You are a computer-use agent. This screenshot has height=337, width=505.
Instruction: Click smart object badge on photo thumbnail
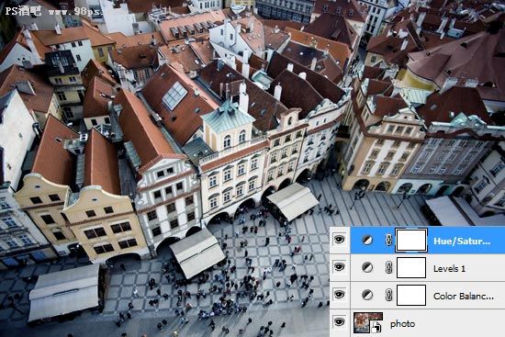(376, 327)
